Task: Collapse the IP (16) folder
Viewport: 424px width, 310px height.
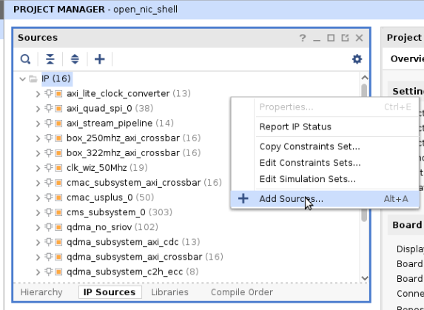Action: pos(23,79)
